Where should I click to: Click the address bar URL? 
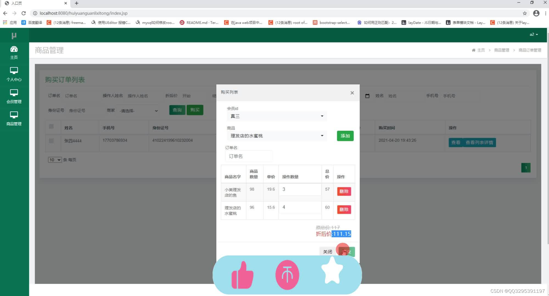pos(83,13)
